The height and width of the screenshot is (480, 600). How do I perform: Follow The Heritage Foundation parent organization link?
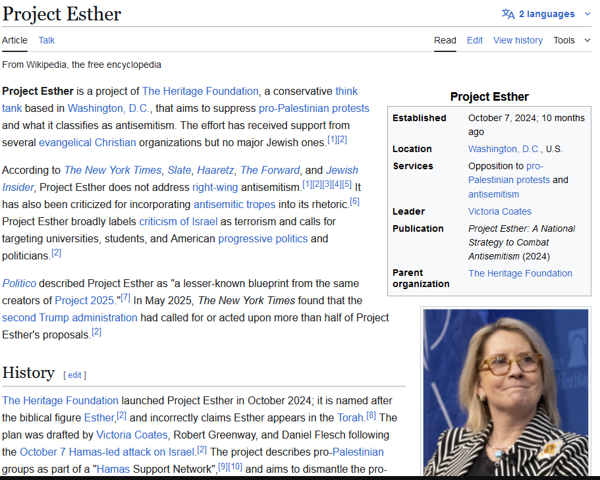pyautogui.click(x=520, y=274)
